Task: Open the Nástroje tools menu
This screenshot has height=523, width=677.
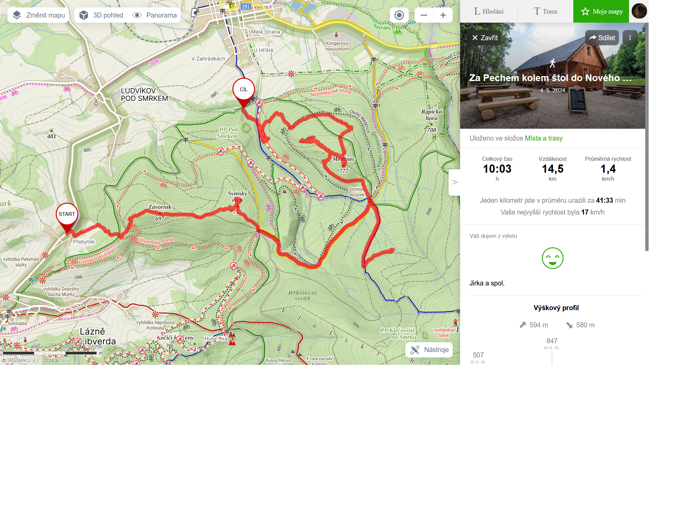Action: 429,350
